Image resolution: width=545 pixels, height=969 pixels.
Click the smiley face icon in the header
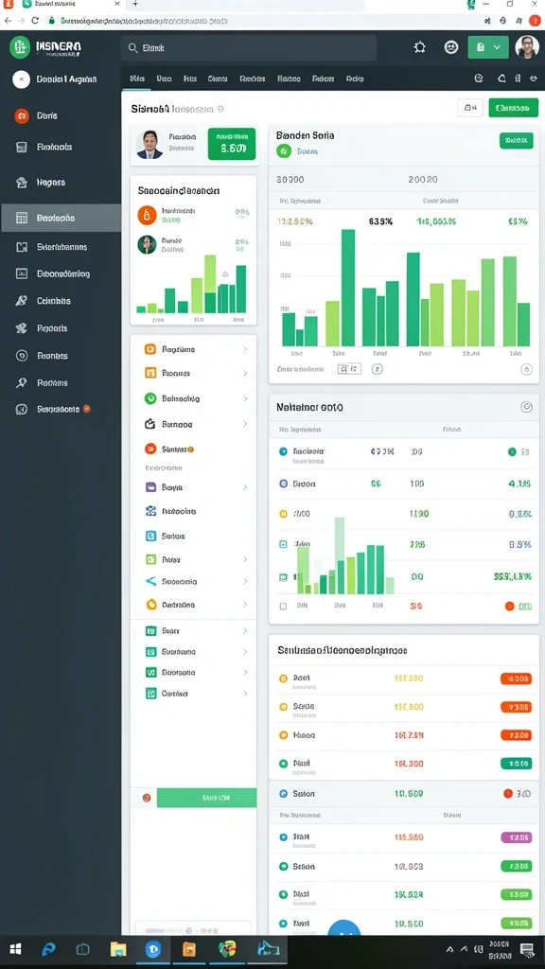coord(451,47)
